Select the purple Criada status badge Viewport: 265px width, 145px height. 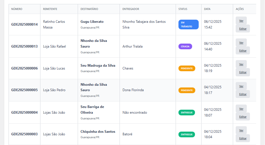185,46
